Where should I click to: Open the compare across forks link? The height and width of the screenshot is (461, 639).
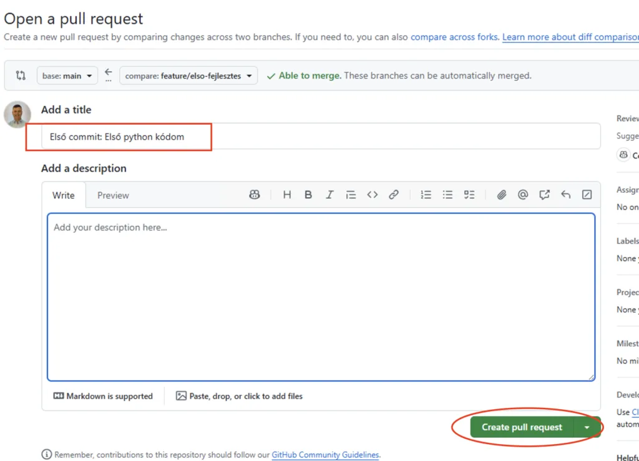[x=454, y=37]
